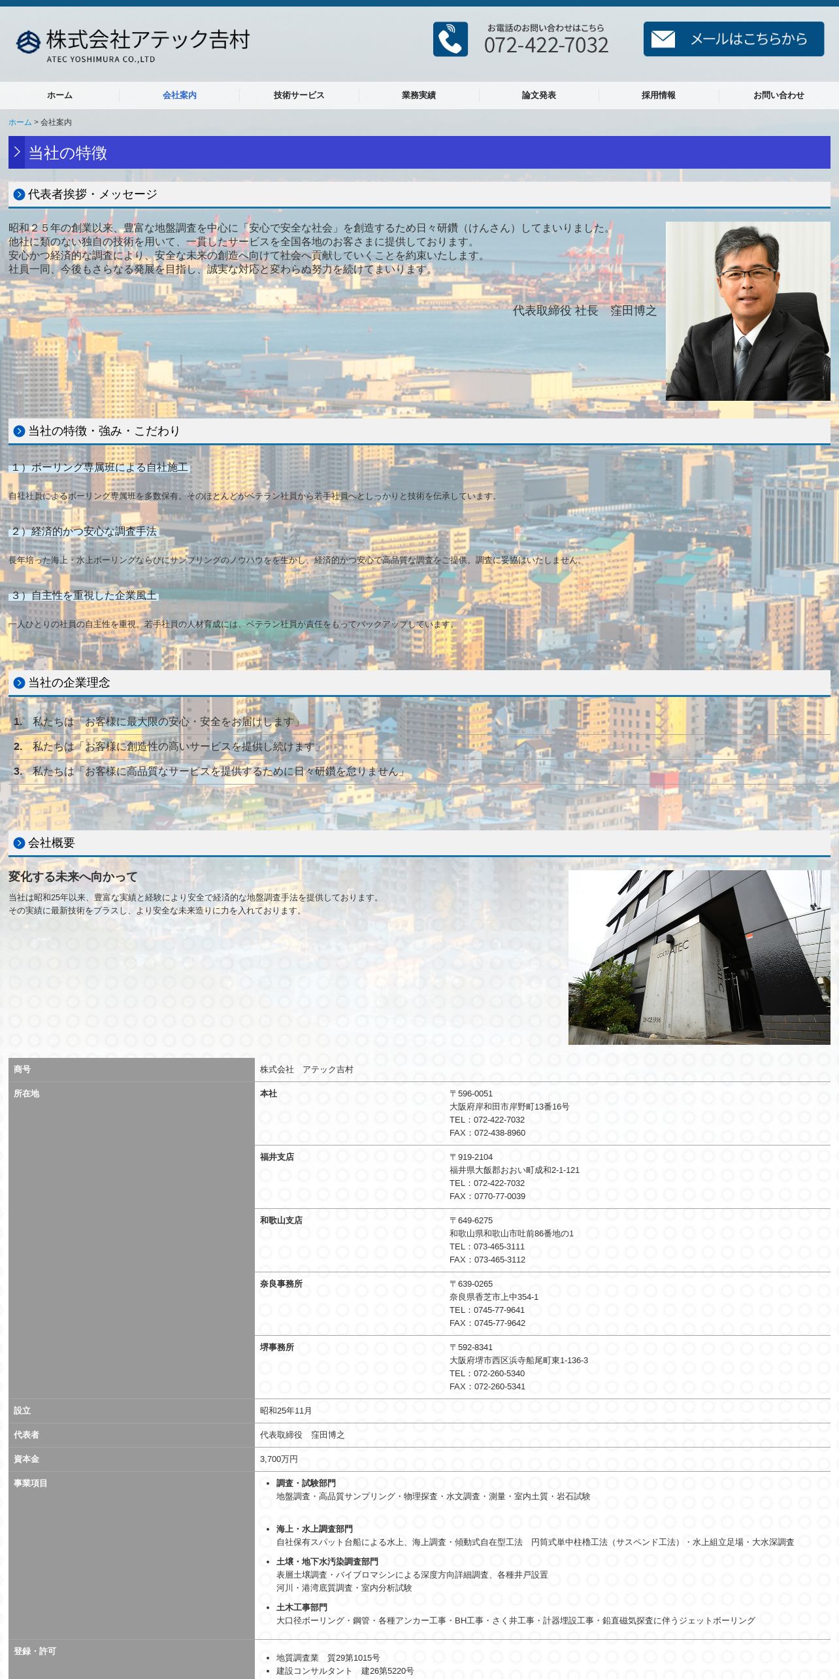Open the 会社案内 menu item
This screenshot has width=839, height=1679.
pos(180,95)
